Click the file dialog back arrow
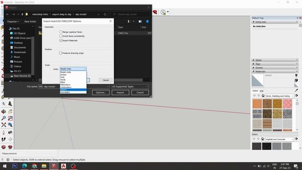This screenshot has height=170, width=302. coord(8,14)
